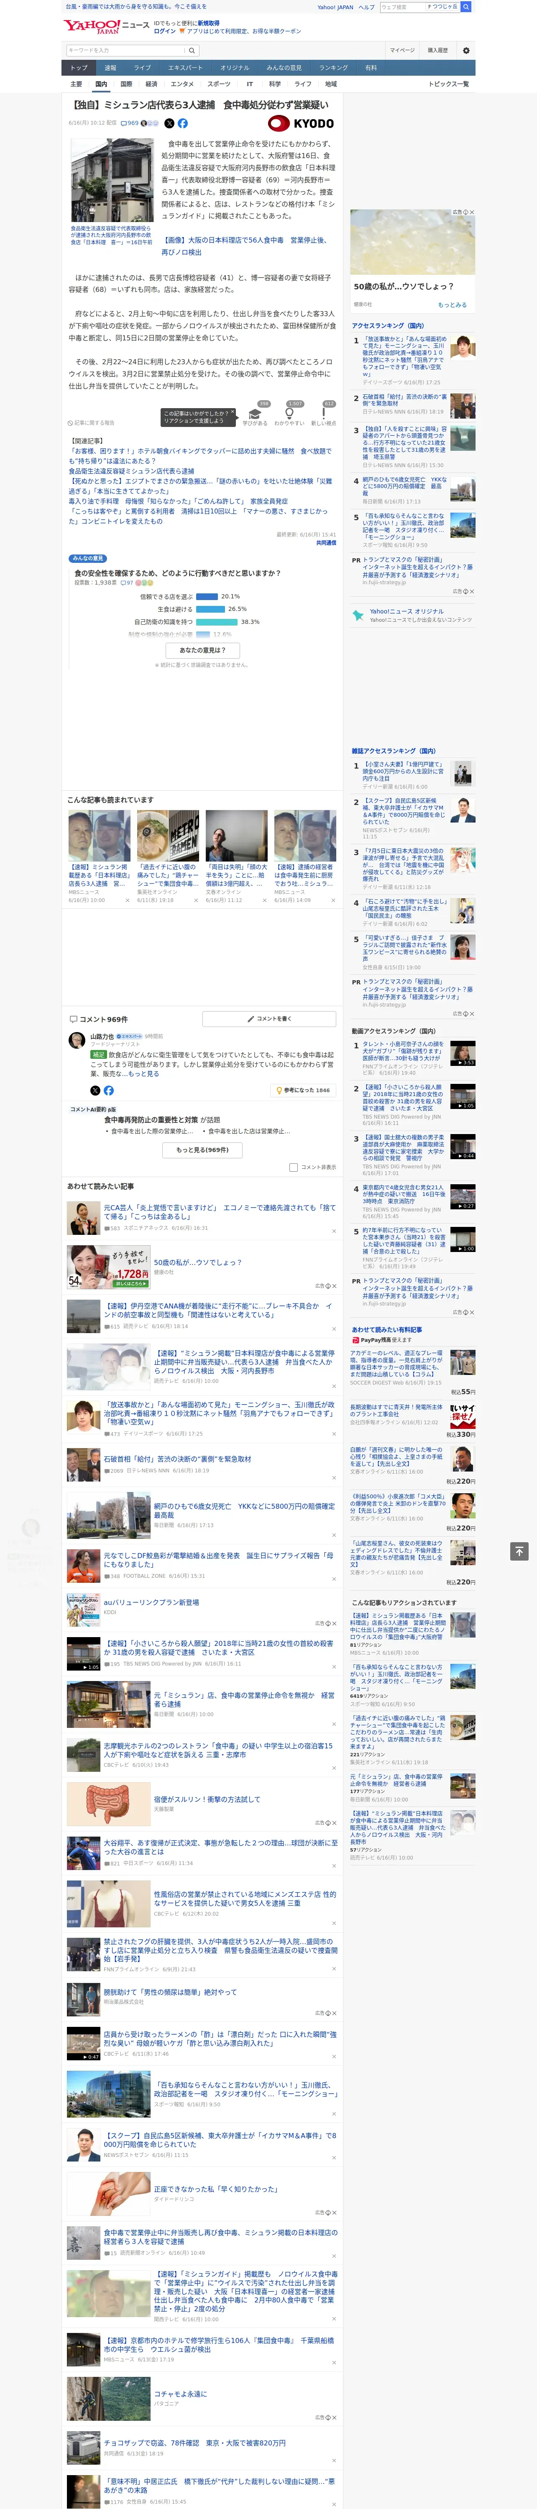
Task: Click the ログイン link
Action: coord(165,31)
